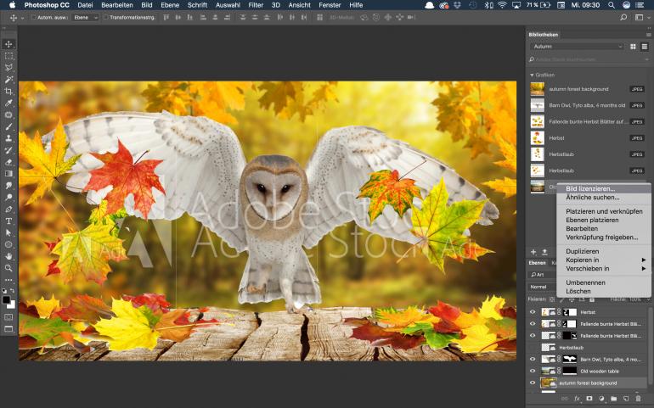Choose Bild lizenzieren from context menu
This screenshot has height=408, width=654.
[x=604, y=189]
